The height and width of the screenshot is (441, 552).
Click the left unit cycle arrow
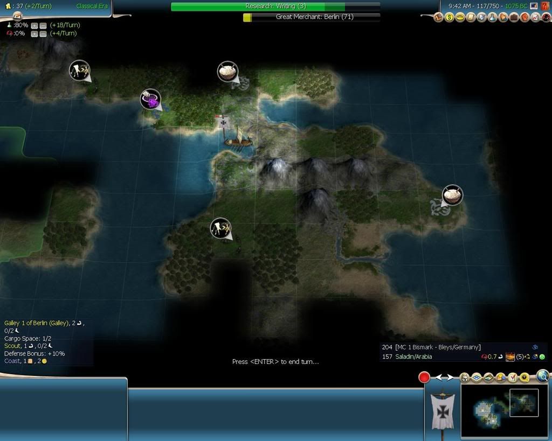(x=439, y=377)
